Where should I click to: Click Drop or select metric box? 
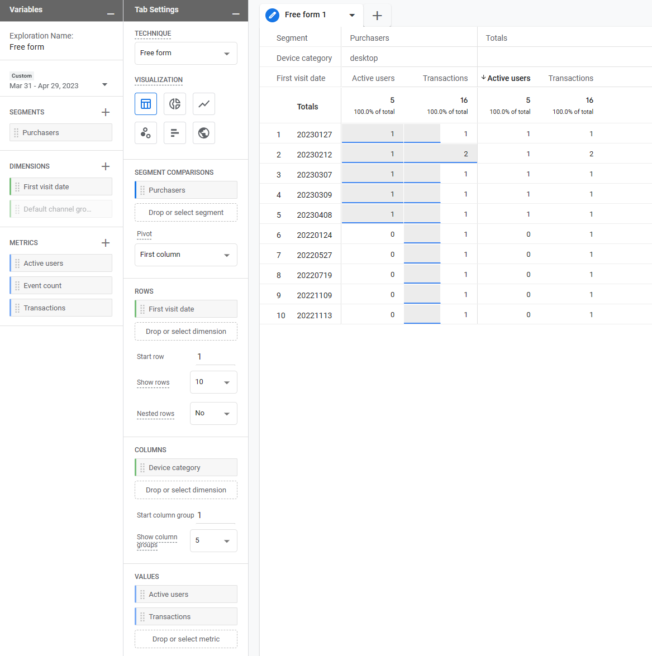[186, 639]
